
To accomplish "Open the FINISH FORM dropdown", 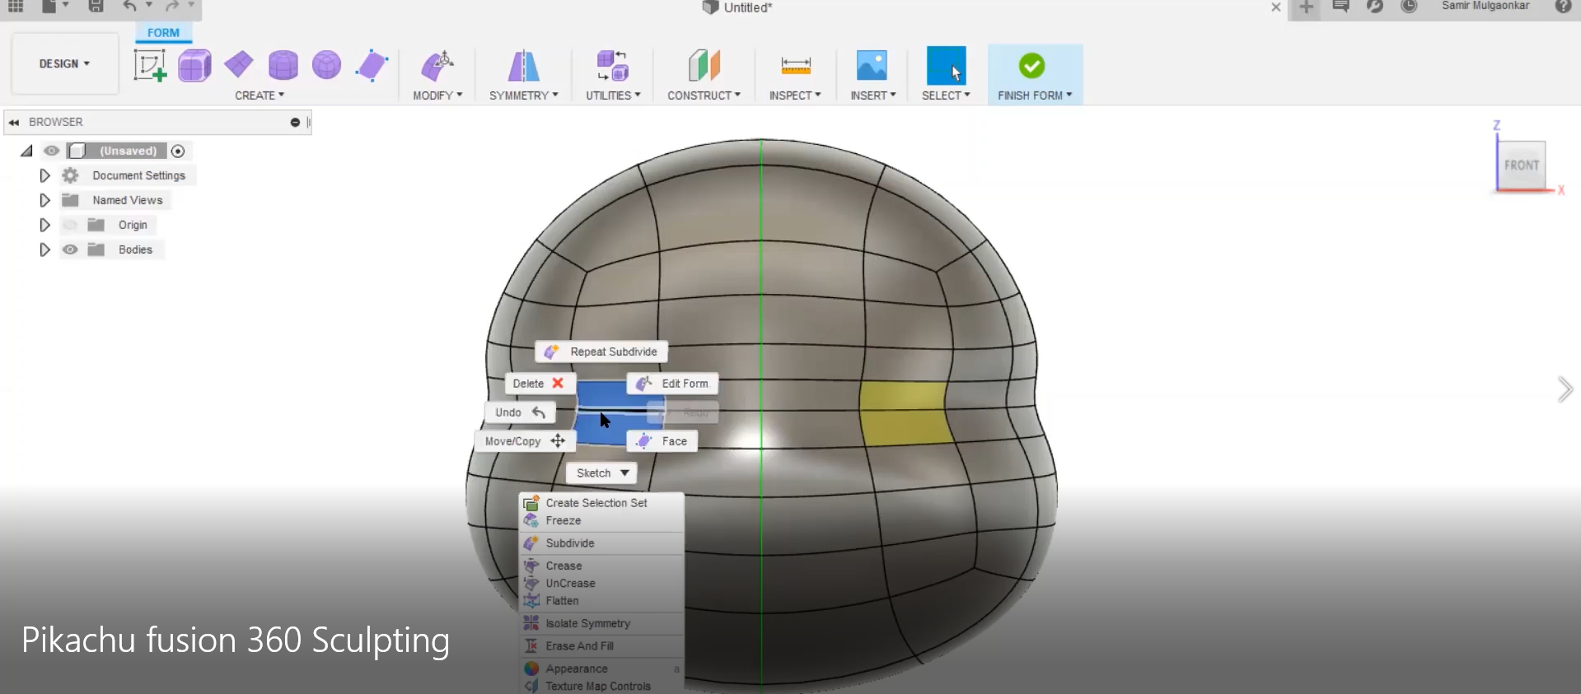I will [1035, 95].
